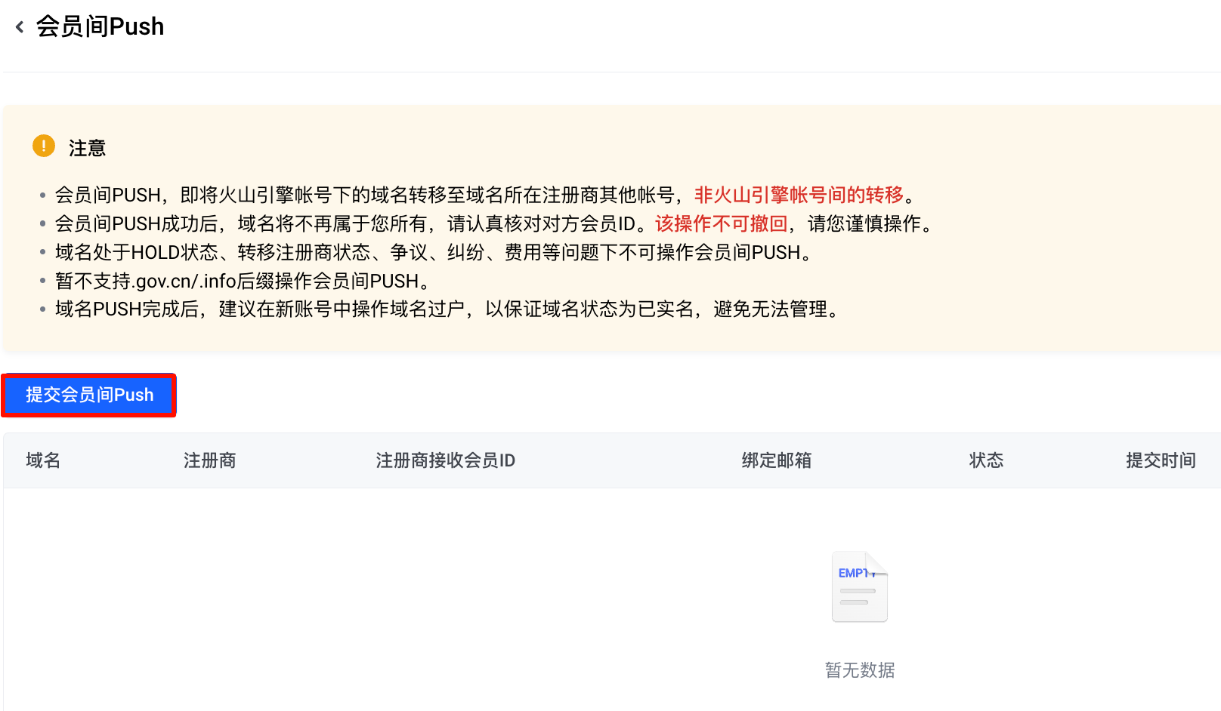
Task: Click the 绑定邮箱 column header
Action: [x=776, y=460]
